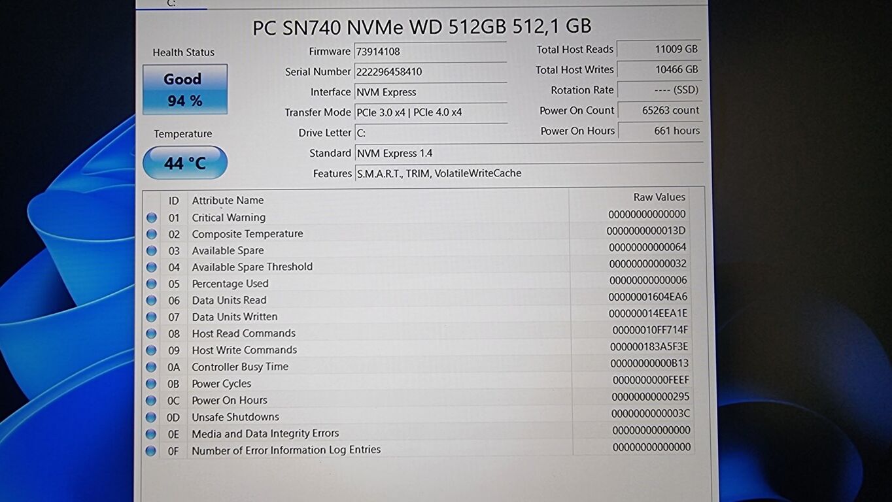The height and width of the screenshot is (502, 892).
Task: Click the status circle for Unsafe Shutdowns
Action: coord(152,417)
